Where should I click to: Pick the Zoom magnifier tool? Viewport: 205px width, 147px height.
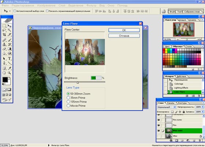coord(9,73)
